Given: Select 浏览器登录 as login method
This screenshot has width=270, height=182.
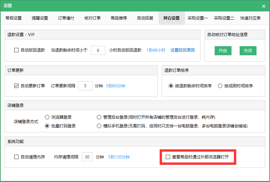Looking at the screenshot, I should (47, 117).
